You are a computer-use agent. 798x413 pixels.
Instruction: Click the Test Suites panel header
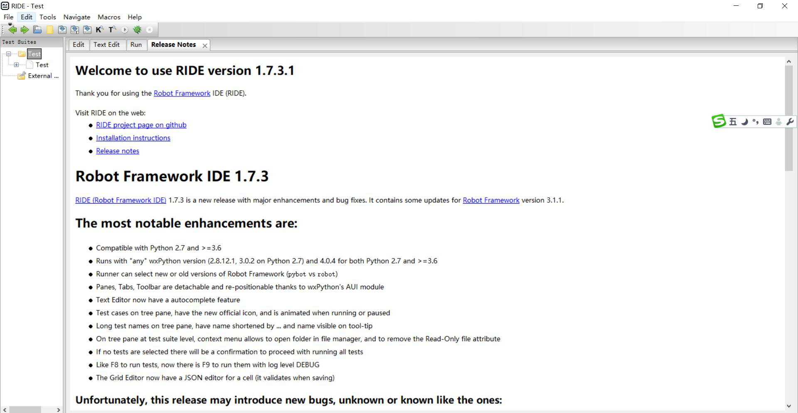pyautogui.click(x=32, y=42)
